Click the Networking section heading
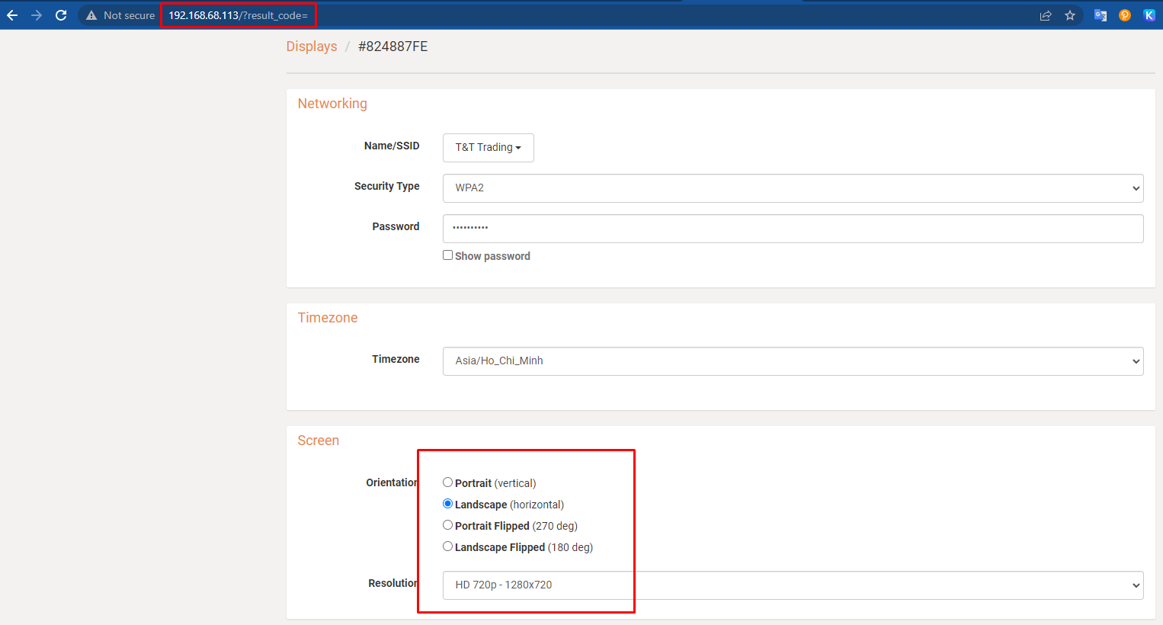Screen dimensions: 1163x625 coord(332,104)
